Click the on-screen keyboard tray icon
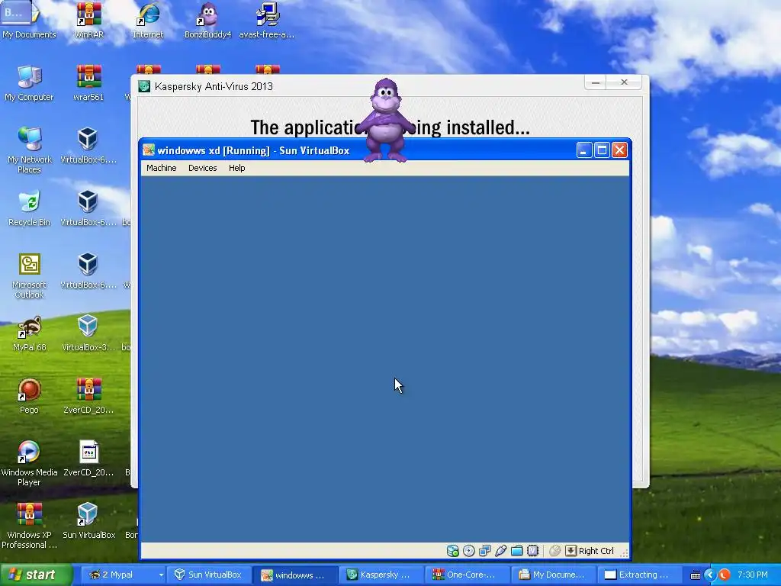Viewport: 781px width, 586px height. click(x=696, y=575)
